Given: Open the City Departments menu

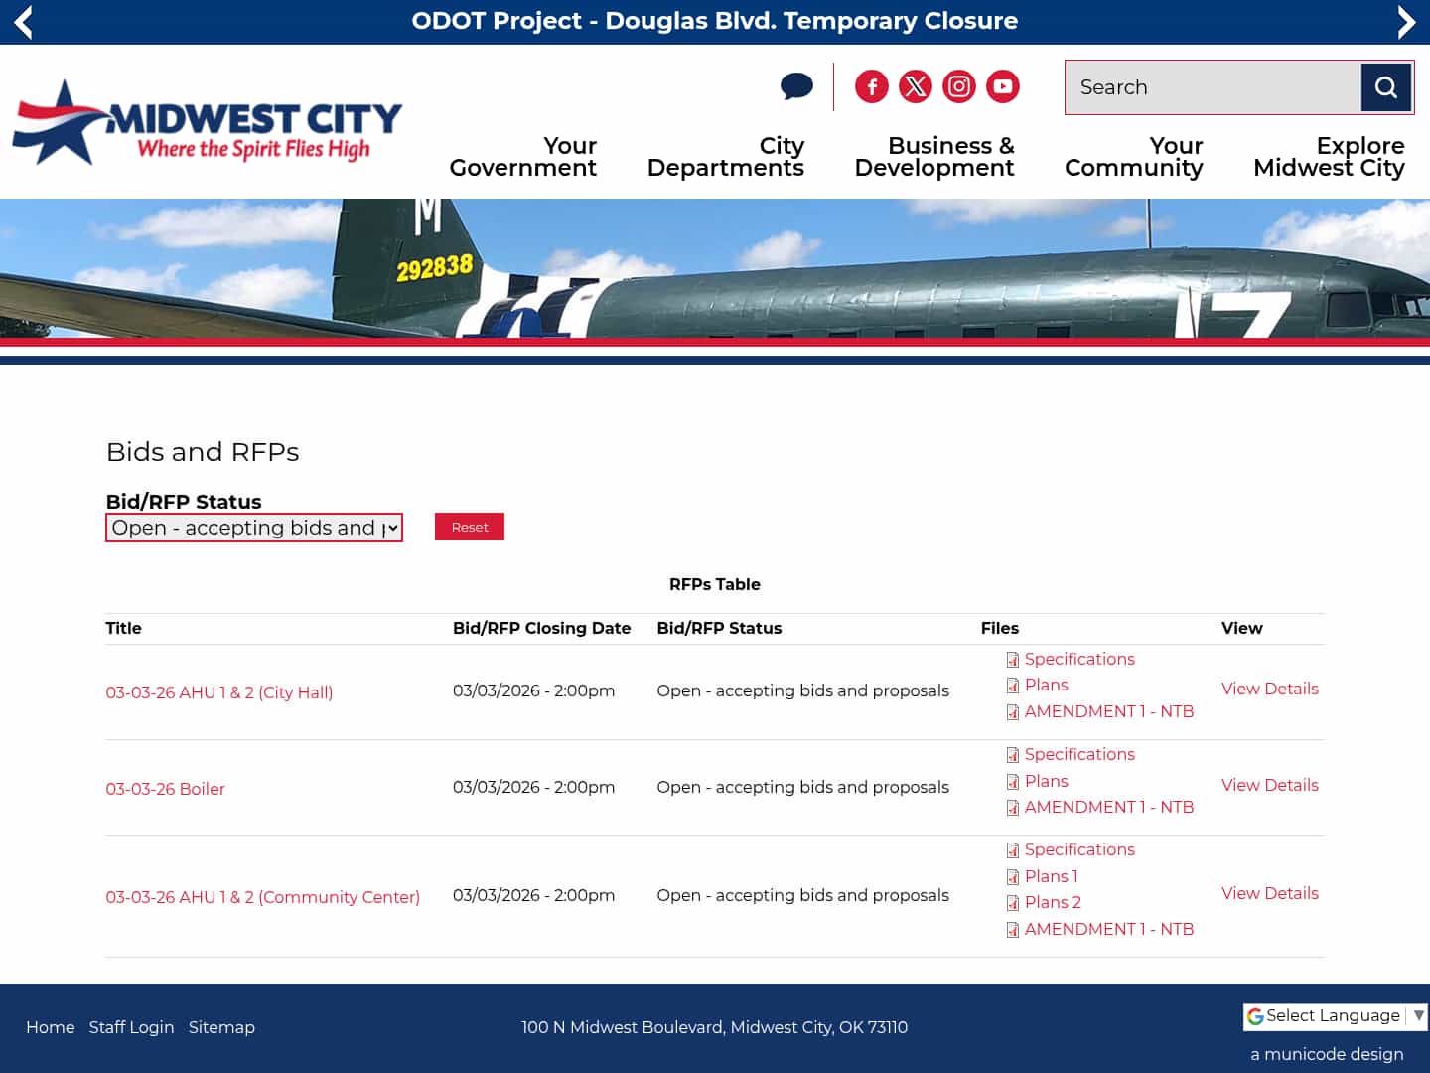Looking at the screenshot, I should click(726, 157).
